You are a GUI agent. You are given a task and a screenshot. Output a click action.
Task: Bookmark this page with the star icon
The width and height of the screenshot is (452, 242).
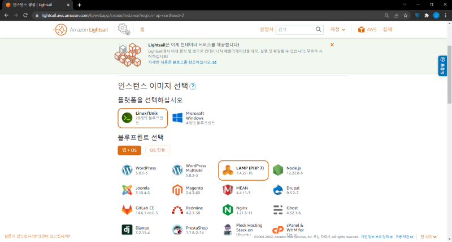405,16
